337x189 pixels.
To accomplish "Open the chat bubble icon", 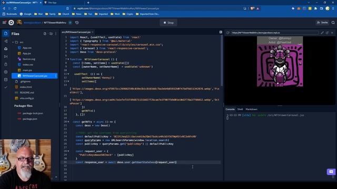I will click(331, 172).
